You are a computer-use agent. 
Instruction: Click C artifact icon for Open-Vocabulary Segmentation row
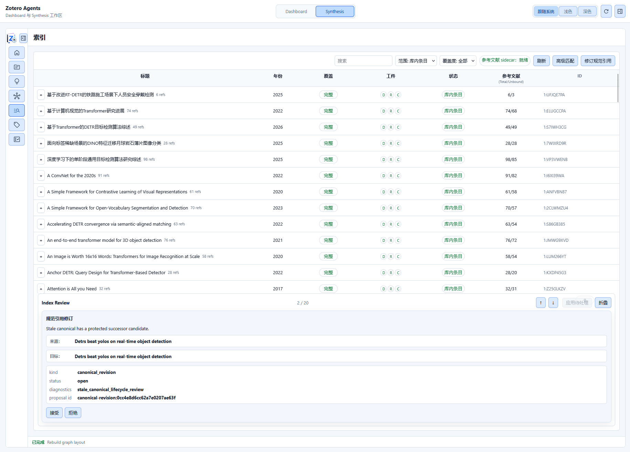[398, 208]
